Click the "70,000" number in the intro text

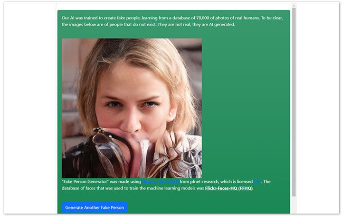pyautogui.click(x=202, y=18)
